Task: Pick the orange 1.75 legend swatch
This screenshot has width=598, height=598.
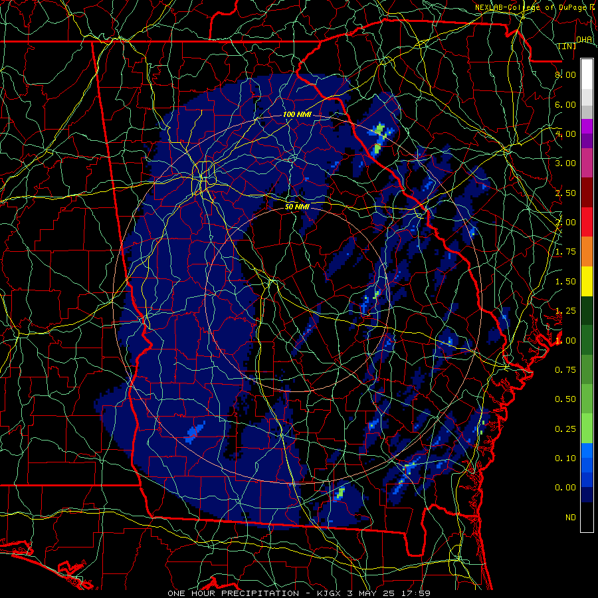Action: click(x=587, y=252)
